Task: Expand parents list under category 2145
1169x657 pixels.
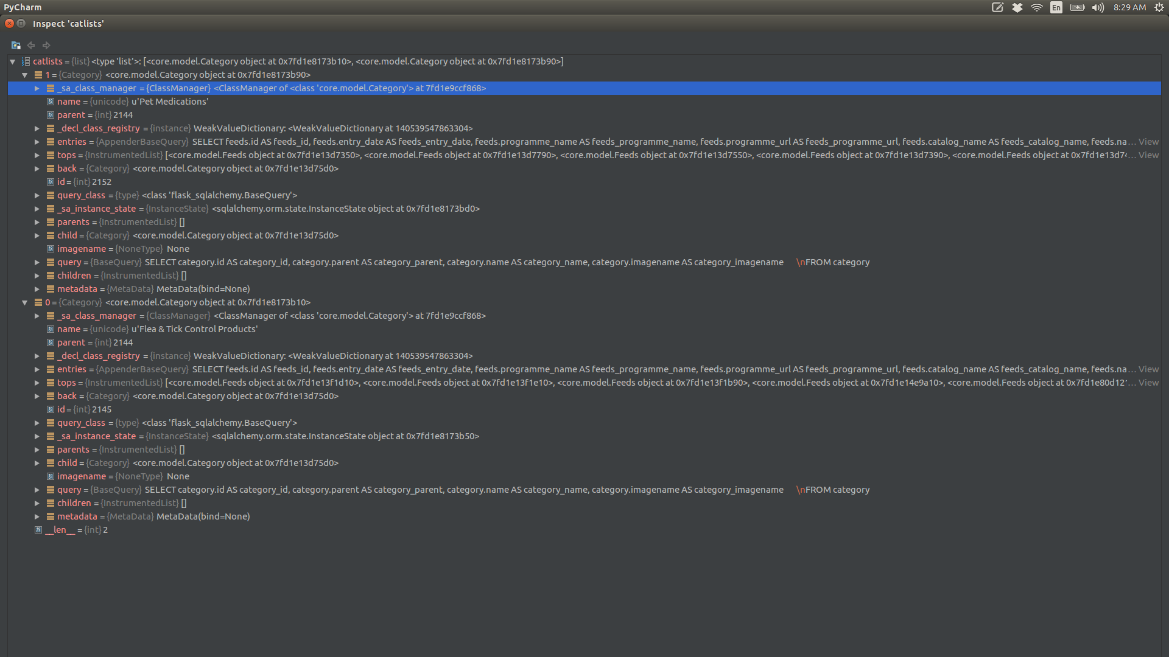Action: tap(37, 450)
